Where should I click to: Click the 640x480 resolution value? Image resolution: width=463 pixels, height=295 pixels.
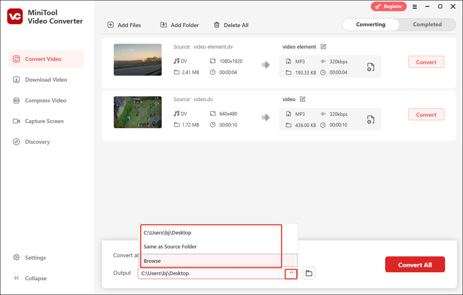point(228,113)
